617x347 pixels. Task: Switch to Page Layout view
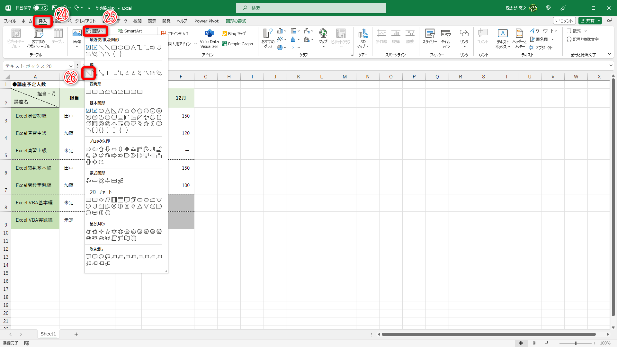(x=534, y=343)
